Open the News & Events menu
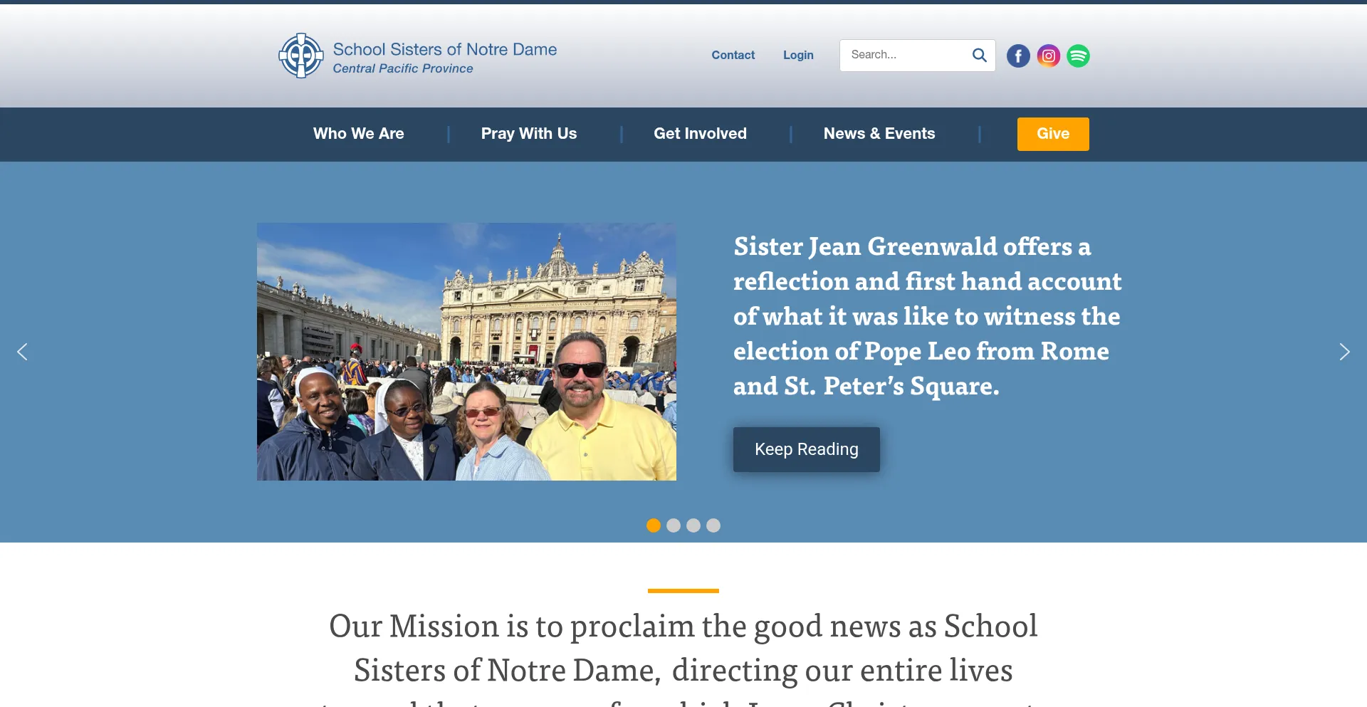Viewport: 1367px width, 707px height. (x=879, y=134)
